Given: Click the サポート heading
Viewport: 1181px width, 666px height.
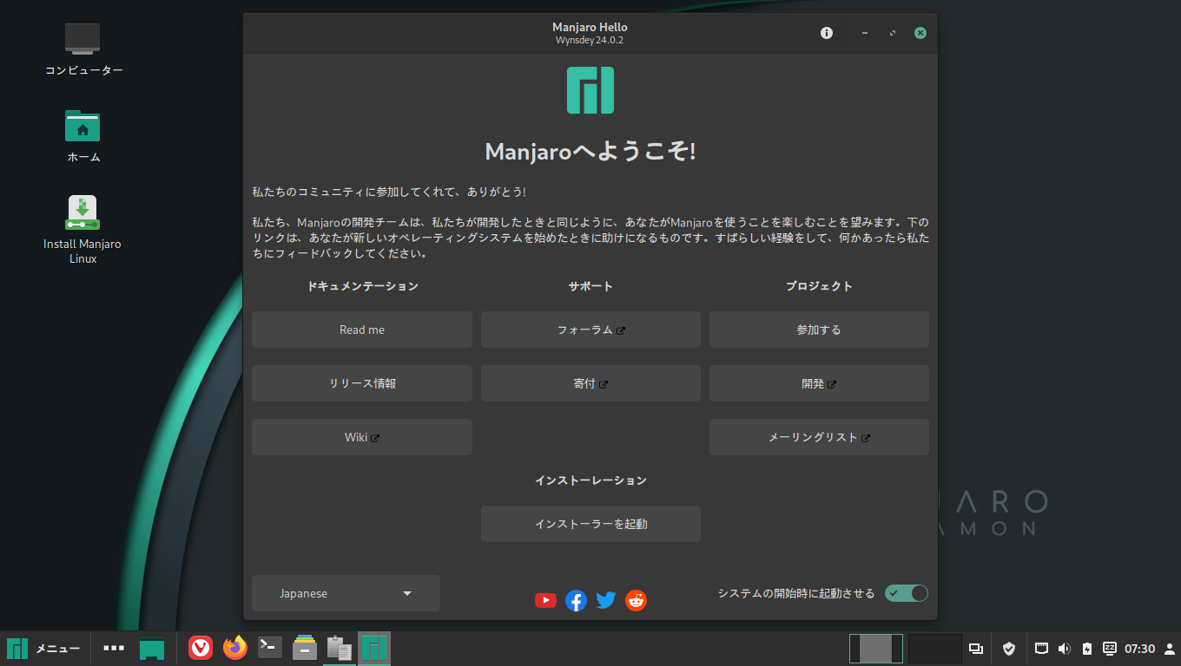Looking at the screenshot, I should (x=590, y=286).
